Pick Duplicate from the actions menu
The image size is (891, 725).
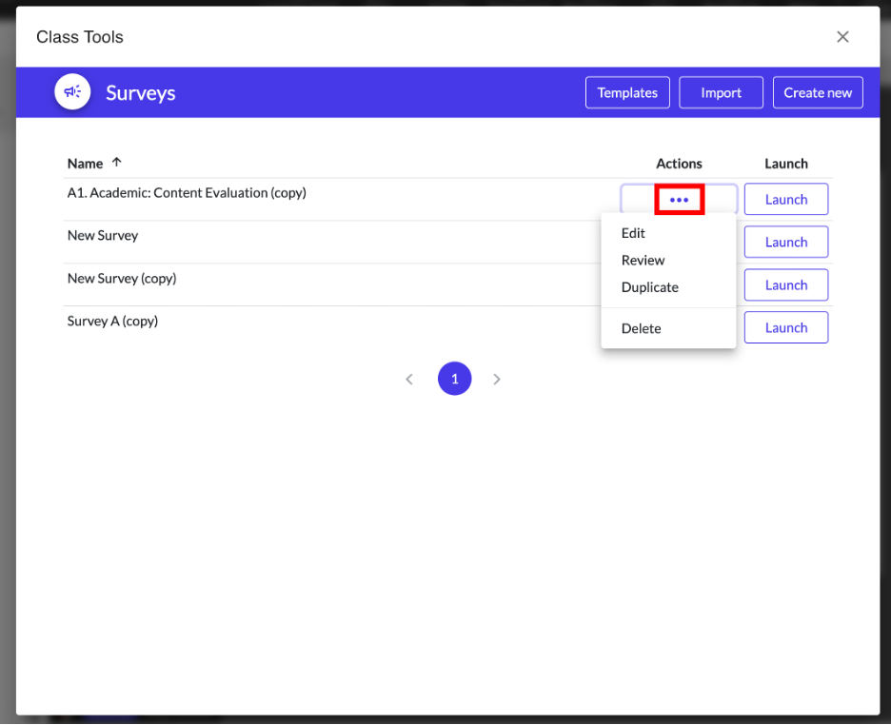[x=649, y=287]
